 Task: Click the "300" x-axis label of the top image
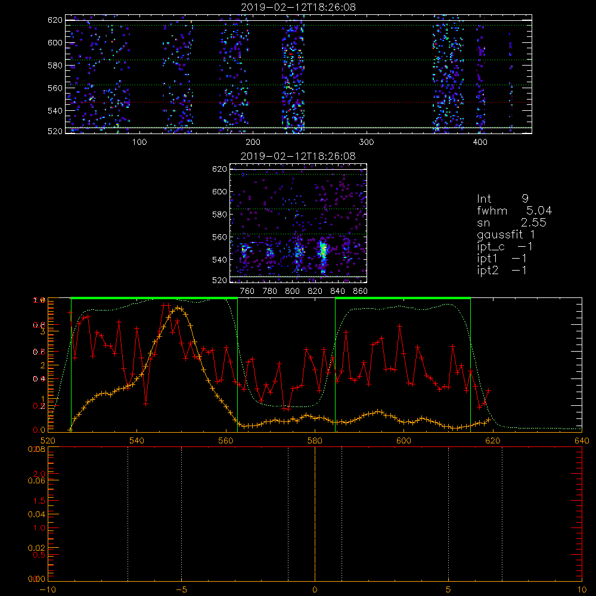367,142
